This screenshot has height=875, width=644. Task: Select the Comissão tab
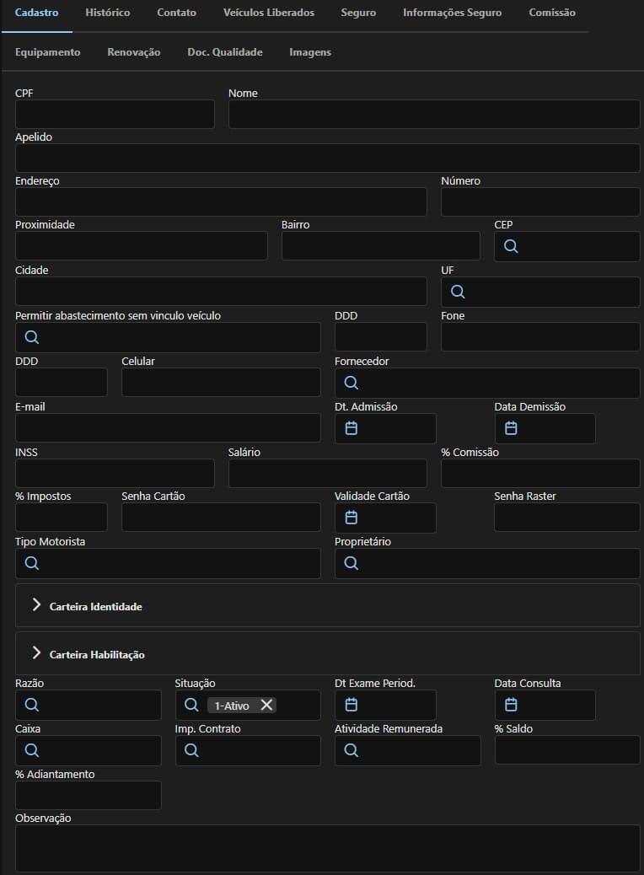pyautogui.click(x=552, y=13)
